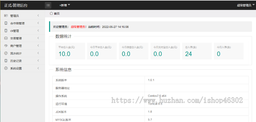Screen dimensions: 256x122
Task: Click the 历史记录 phone icon
Action: point(6,61)
